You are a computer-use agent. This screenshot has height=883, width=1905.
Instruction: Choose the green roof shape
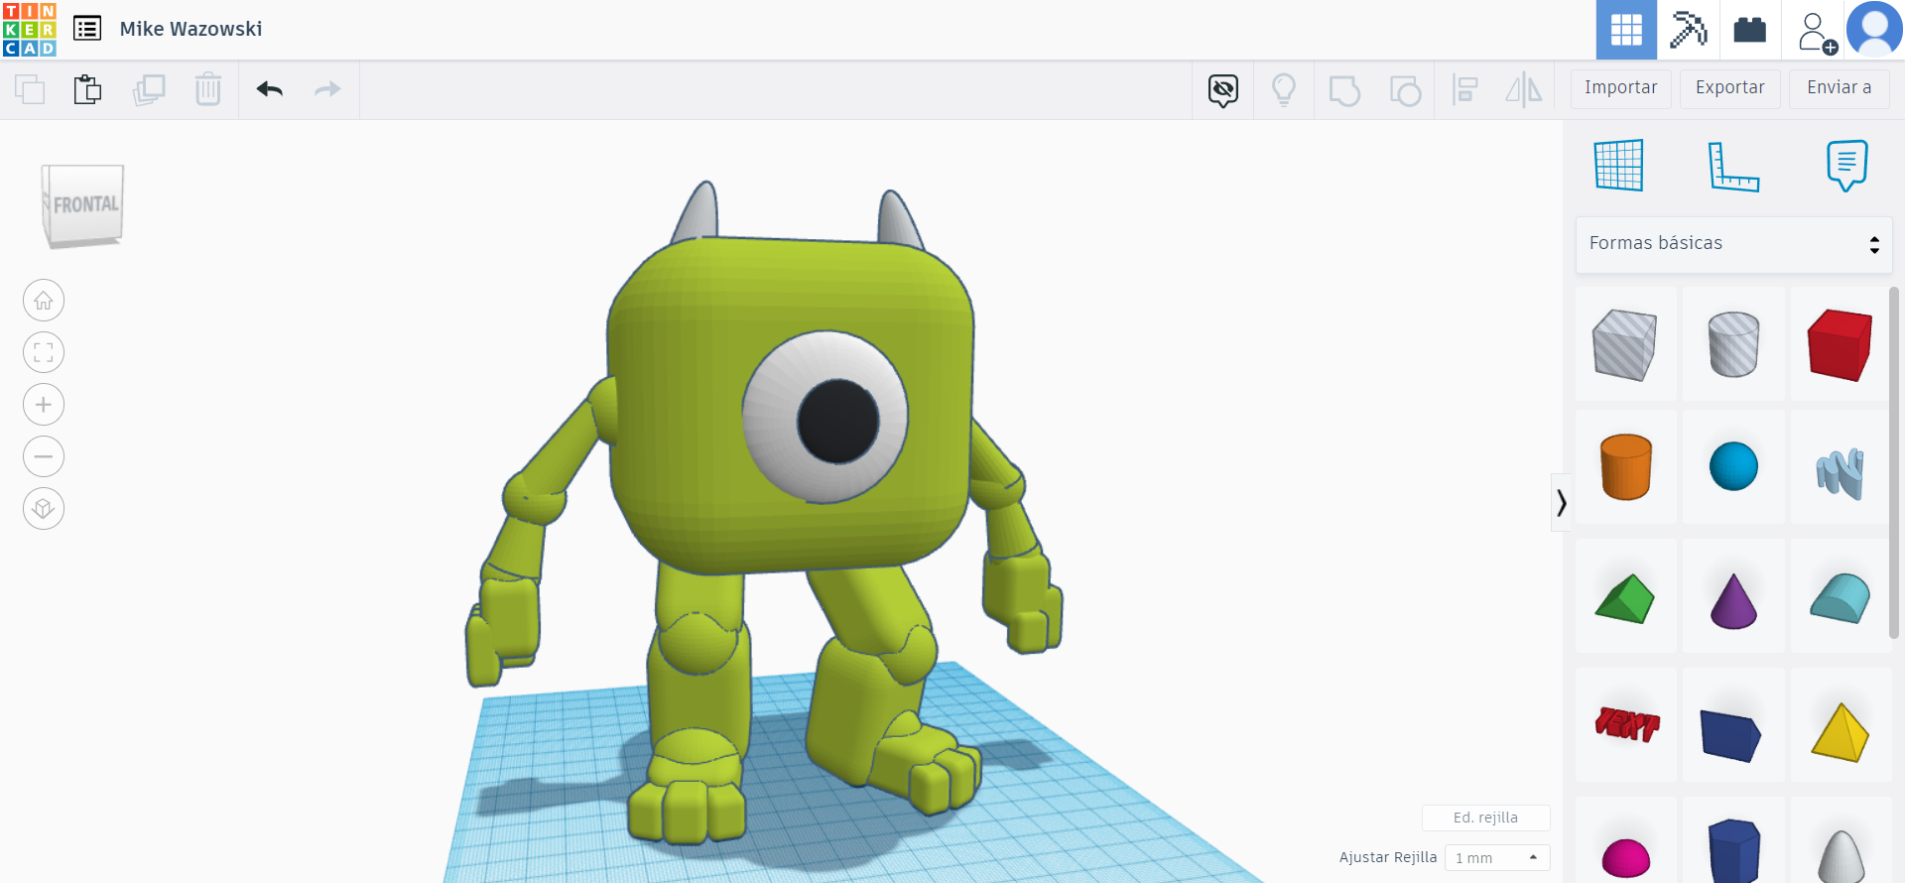[1625, 596]
